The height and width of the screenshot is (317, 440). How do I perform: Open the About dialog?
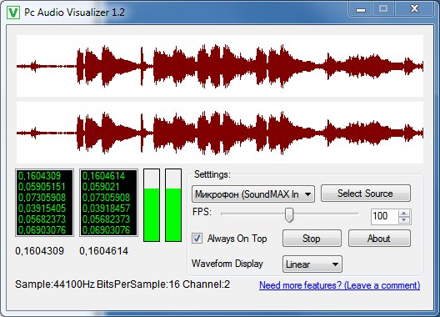(379, 239)
